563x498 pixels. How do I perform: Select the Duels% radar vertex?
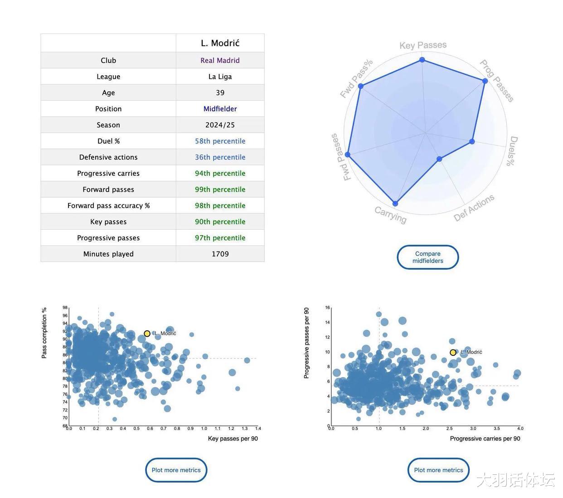point(472,141)
